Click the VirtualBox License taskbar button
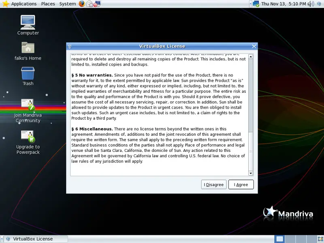 [x=36, y=239]
